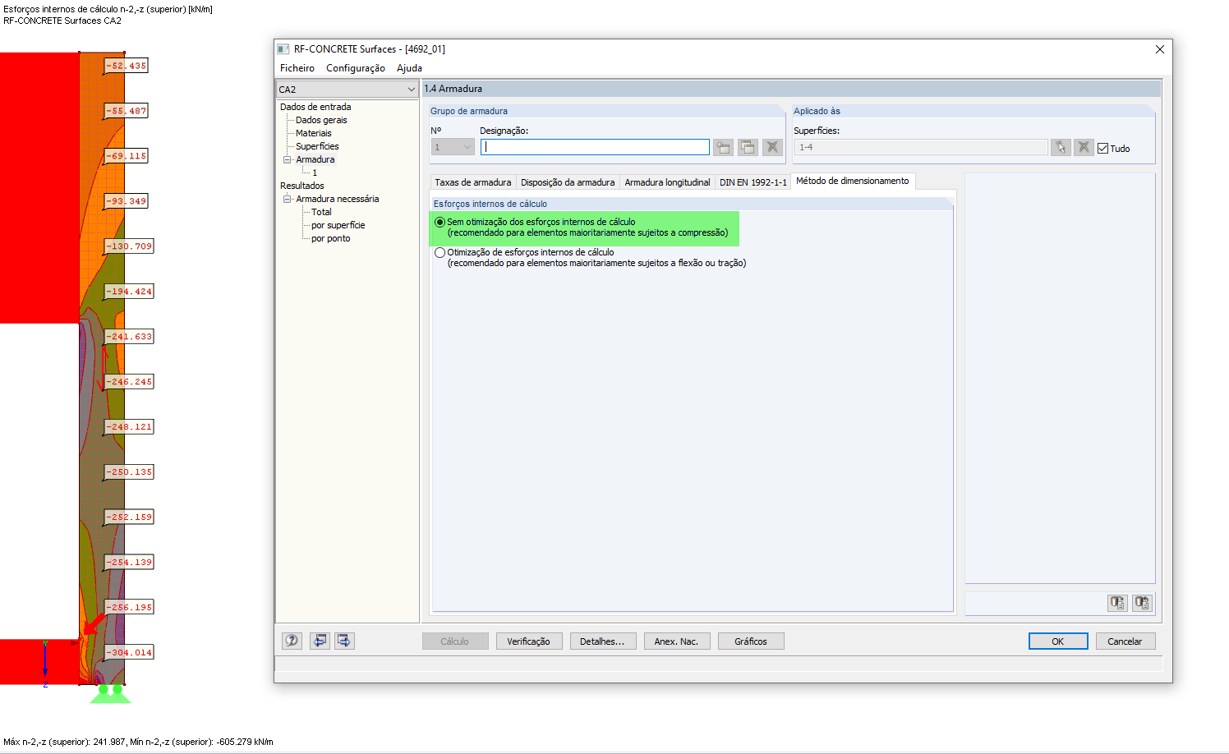1229x754 pixels.
Task: Select Materiais in the tree
Action: point(314,133)
